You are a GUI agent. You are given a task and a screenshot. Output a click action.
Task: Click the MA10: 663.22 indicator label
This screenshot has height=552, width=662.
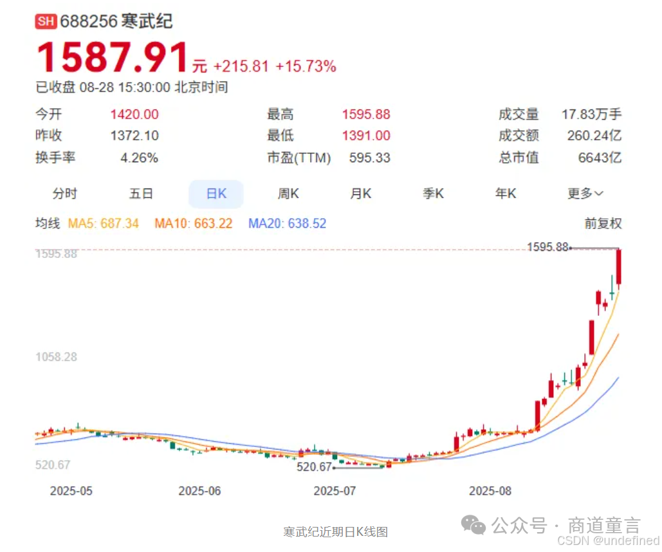pos(194,223)
